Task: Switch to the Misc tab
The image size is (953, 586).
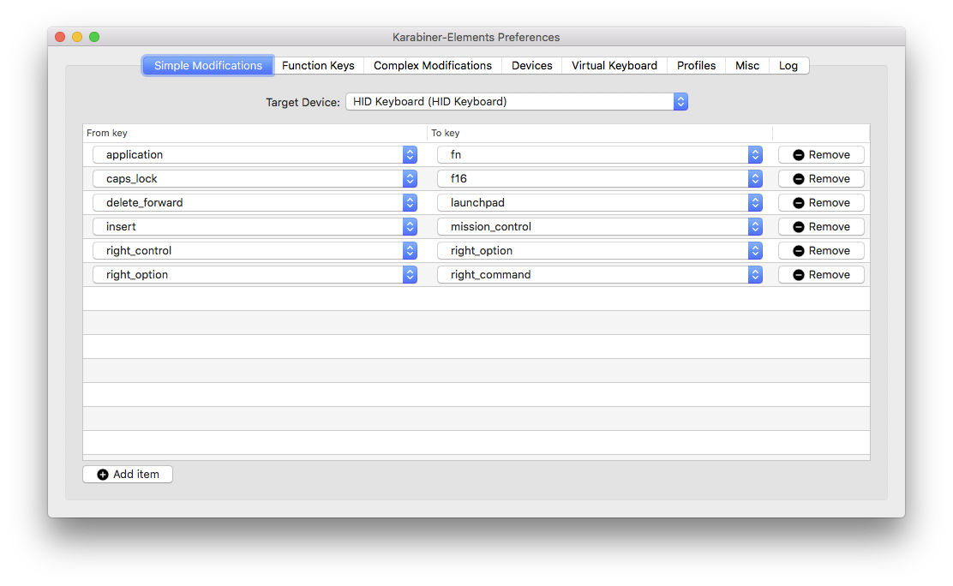Action: (x=747, y=66)
